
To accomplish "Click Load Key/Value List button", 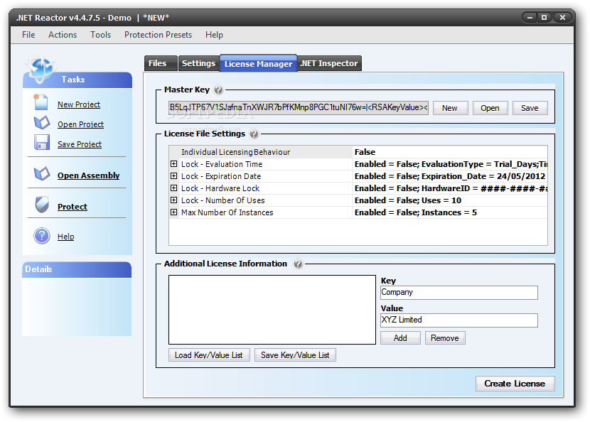I will 209,355.
